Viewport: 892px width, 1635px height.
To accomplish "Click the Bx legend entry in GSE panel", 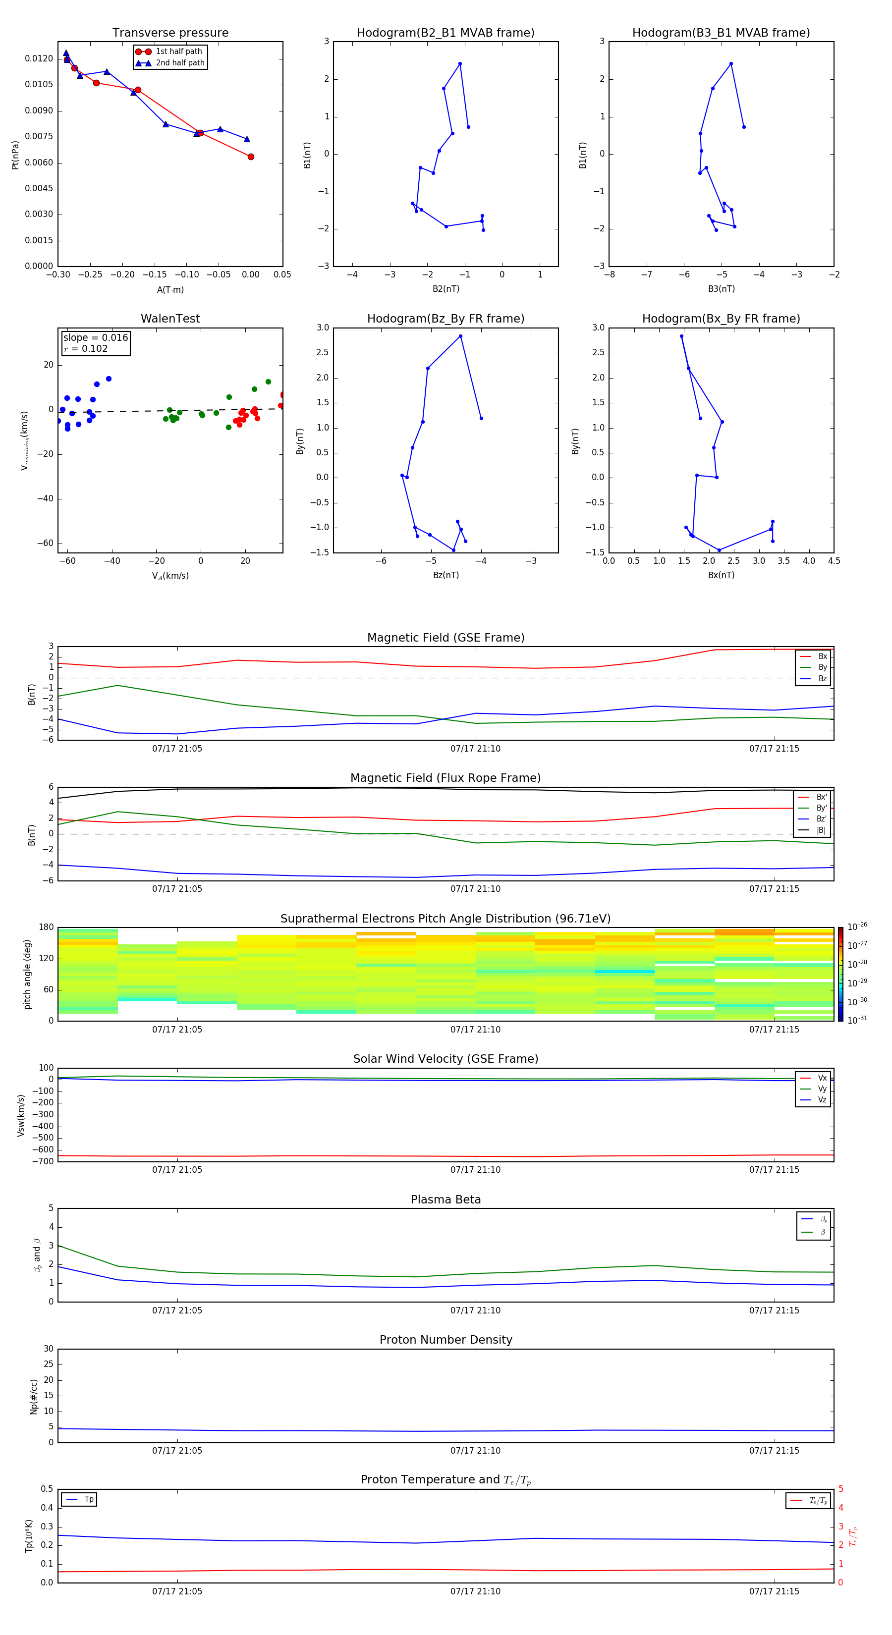I will coord(813,656).
